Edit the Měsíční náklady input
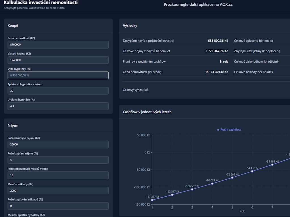 coord(58,190)
